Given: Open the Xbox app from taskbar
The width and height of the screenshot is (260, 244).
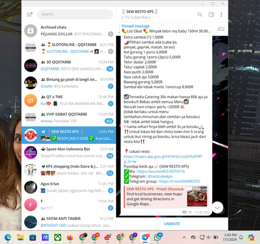Looking at the screenshot, I should (58, 237).
